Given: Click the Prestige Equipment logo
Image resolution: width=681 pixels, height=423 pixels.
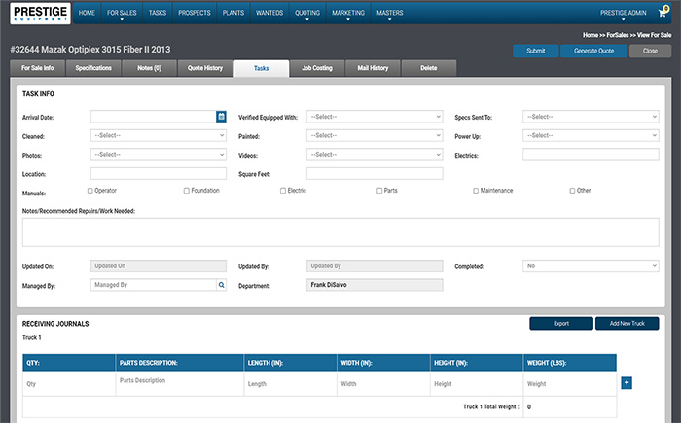Looking at the screenshot, I should [x=40, y=13].
